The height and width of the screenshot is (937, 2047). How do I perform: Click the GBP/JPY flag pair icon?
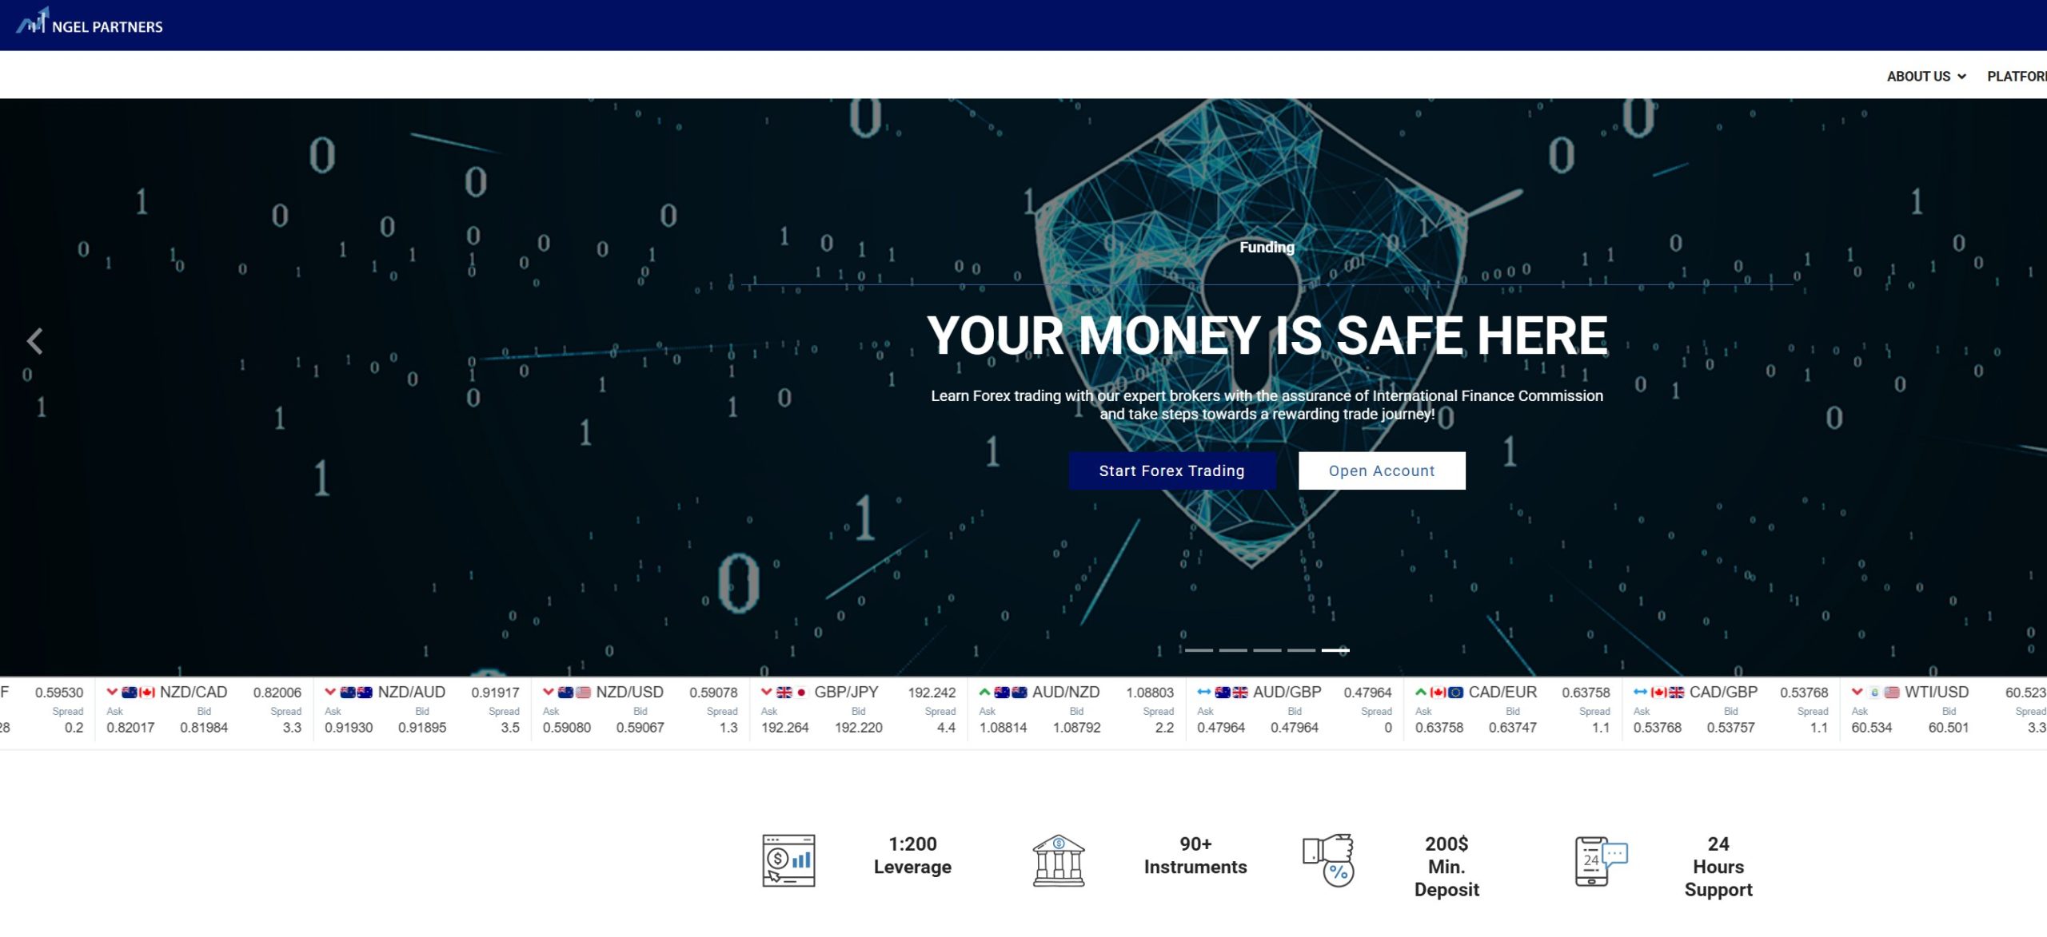click(x=791, y=693)
